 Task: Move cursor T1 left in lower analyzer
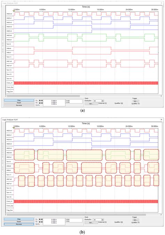[x=40, y=219]
